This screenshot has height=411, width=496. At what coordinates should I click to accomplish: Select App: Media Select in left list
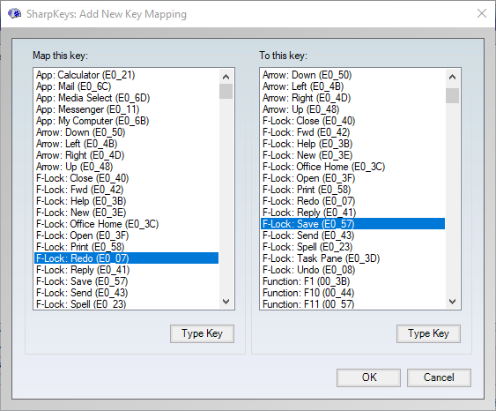click(x=126, y=98)
